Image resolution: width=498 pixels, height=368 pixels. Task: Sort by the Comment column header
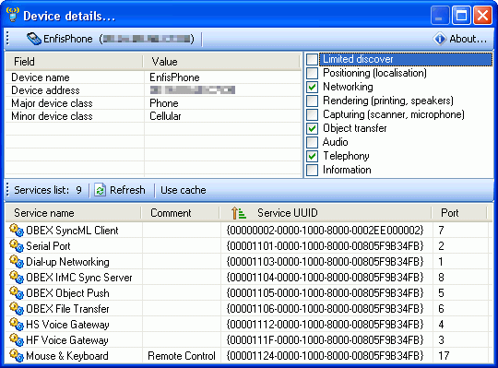(181, 213)
